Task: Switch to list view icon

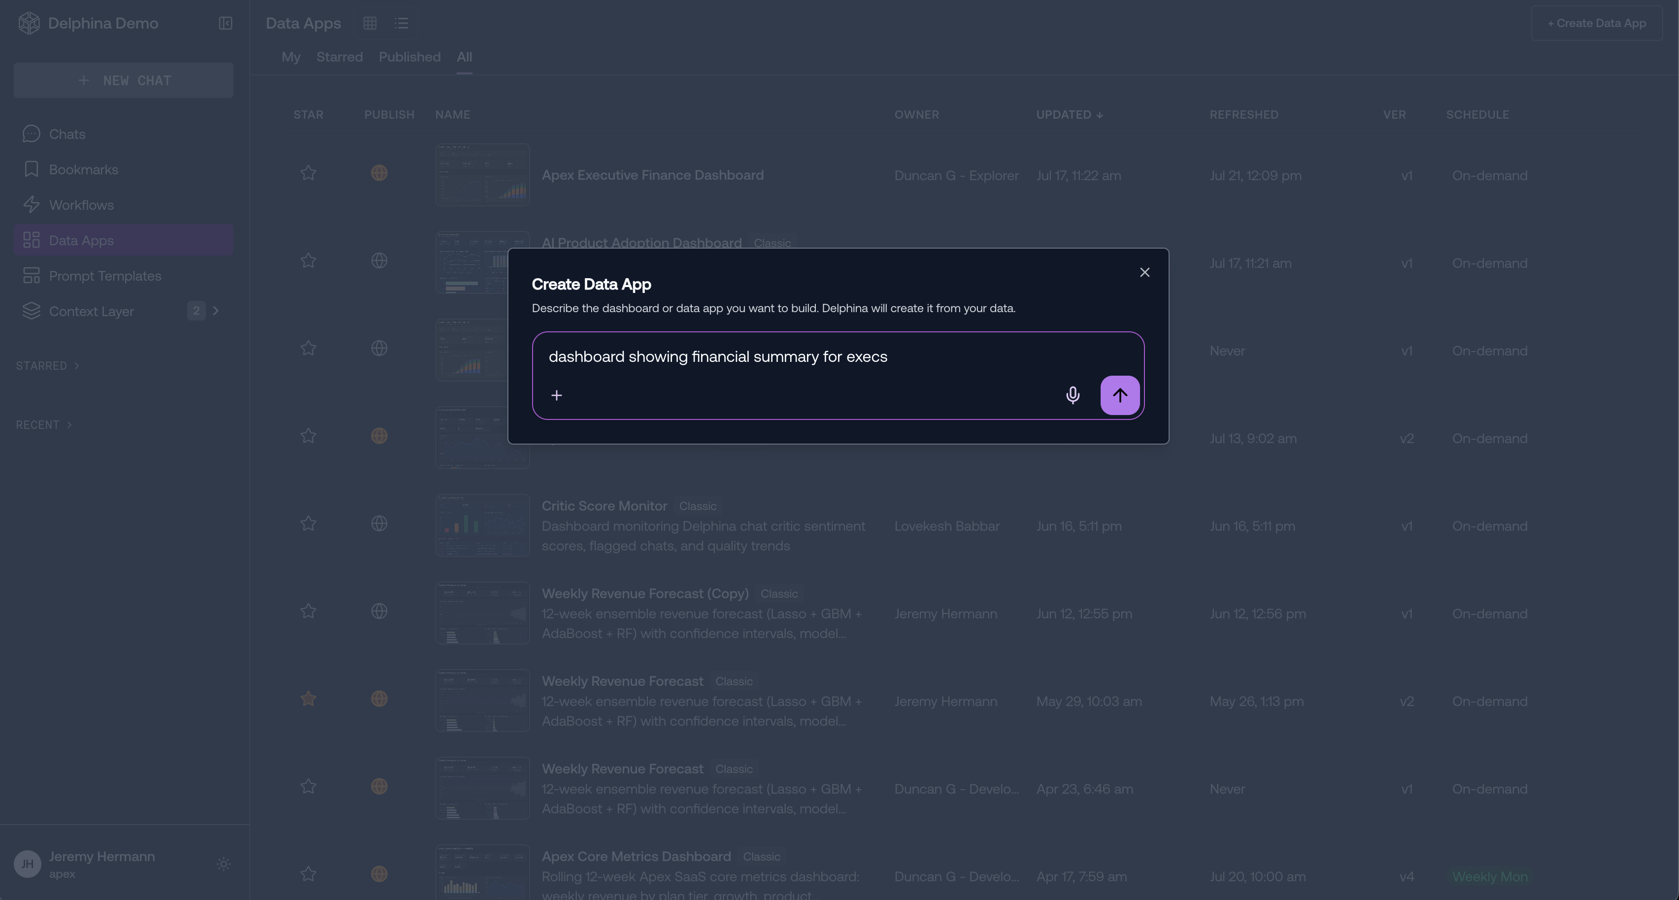Action: coord(402,24)
